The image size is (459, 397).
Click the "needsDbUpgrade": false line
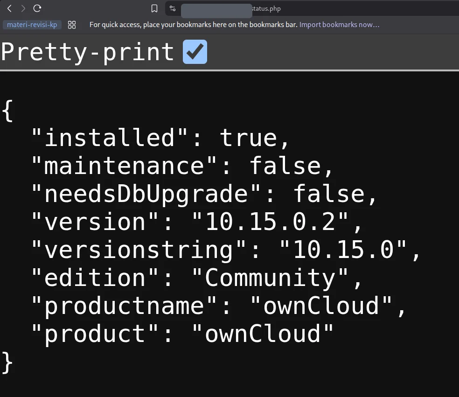click(x=204, y=194)
